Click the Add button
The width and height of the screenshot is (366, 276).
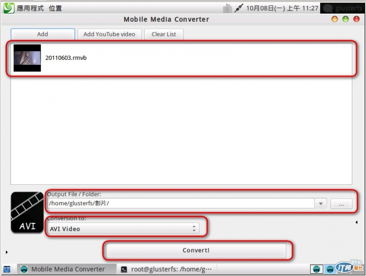[x=43, y=34]
